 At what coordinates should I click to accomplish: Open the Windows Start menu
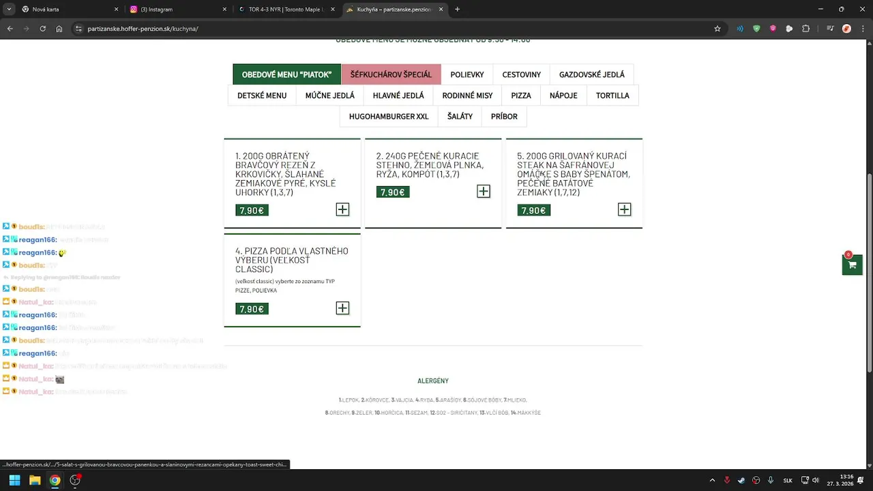coord(14,480)
